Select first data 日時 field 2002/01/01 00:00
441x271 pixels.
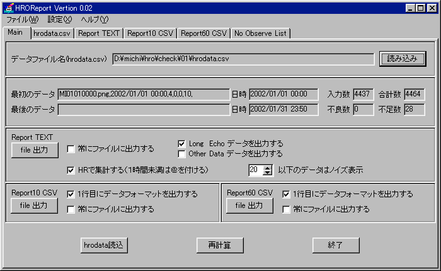tap(283, 95)
